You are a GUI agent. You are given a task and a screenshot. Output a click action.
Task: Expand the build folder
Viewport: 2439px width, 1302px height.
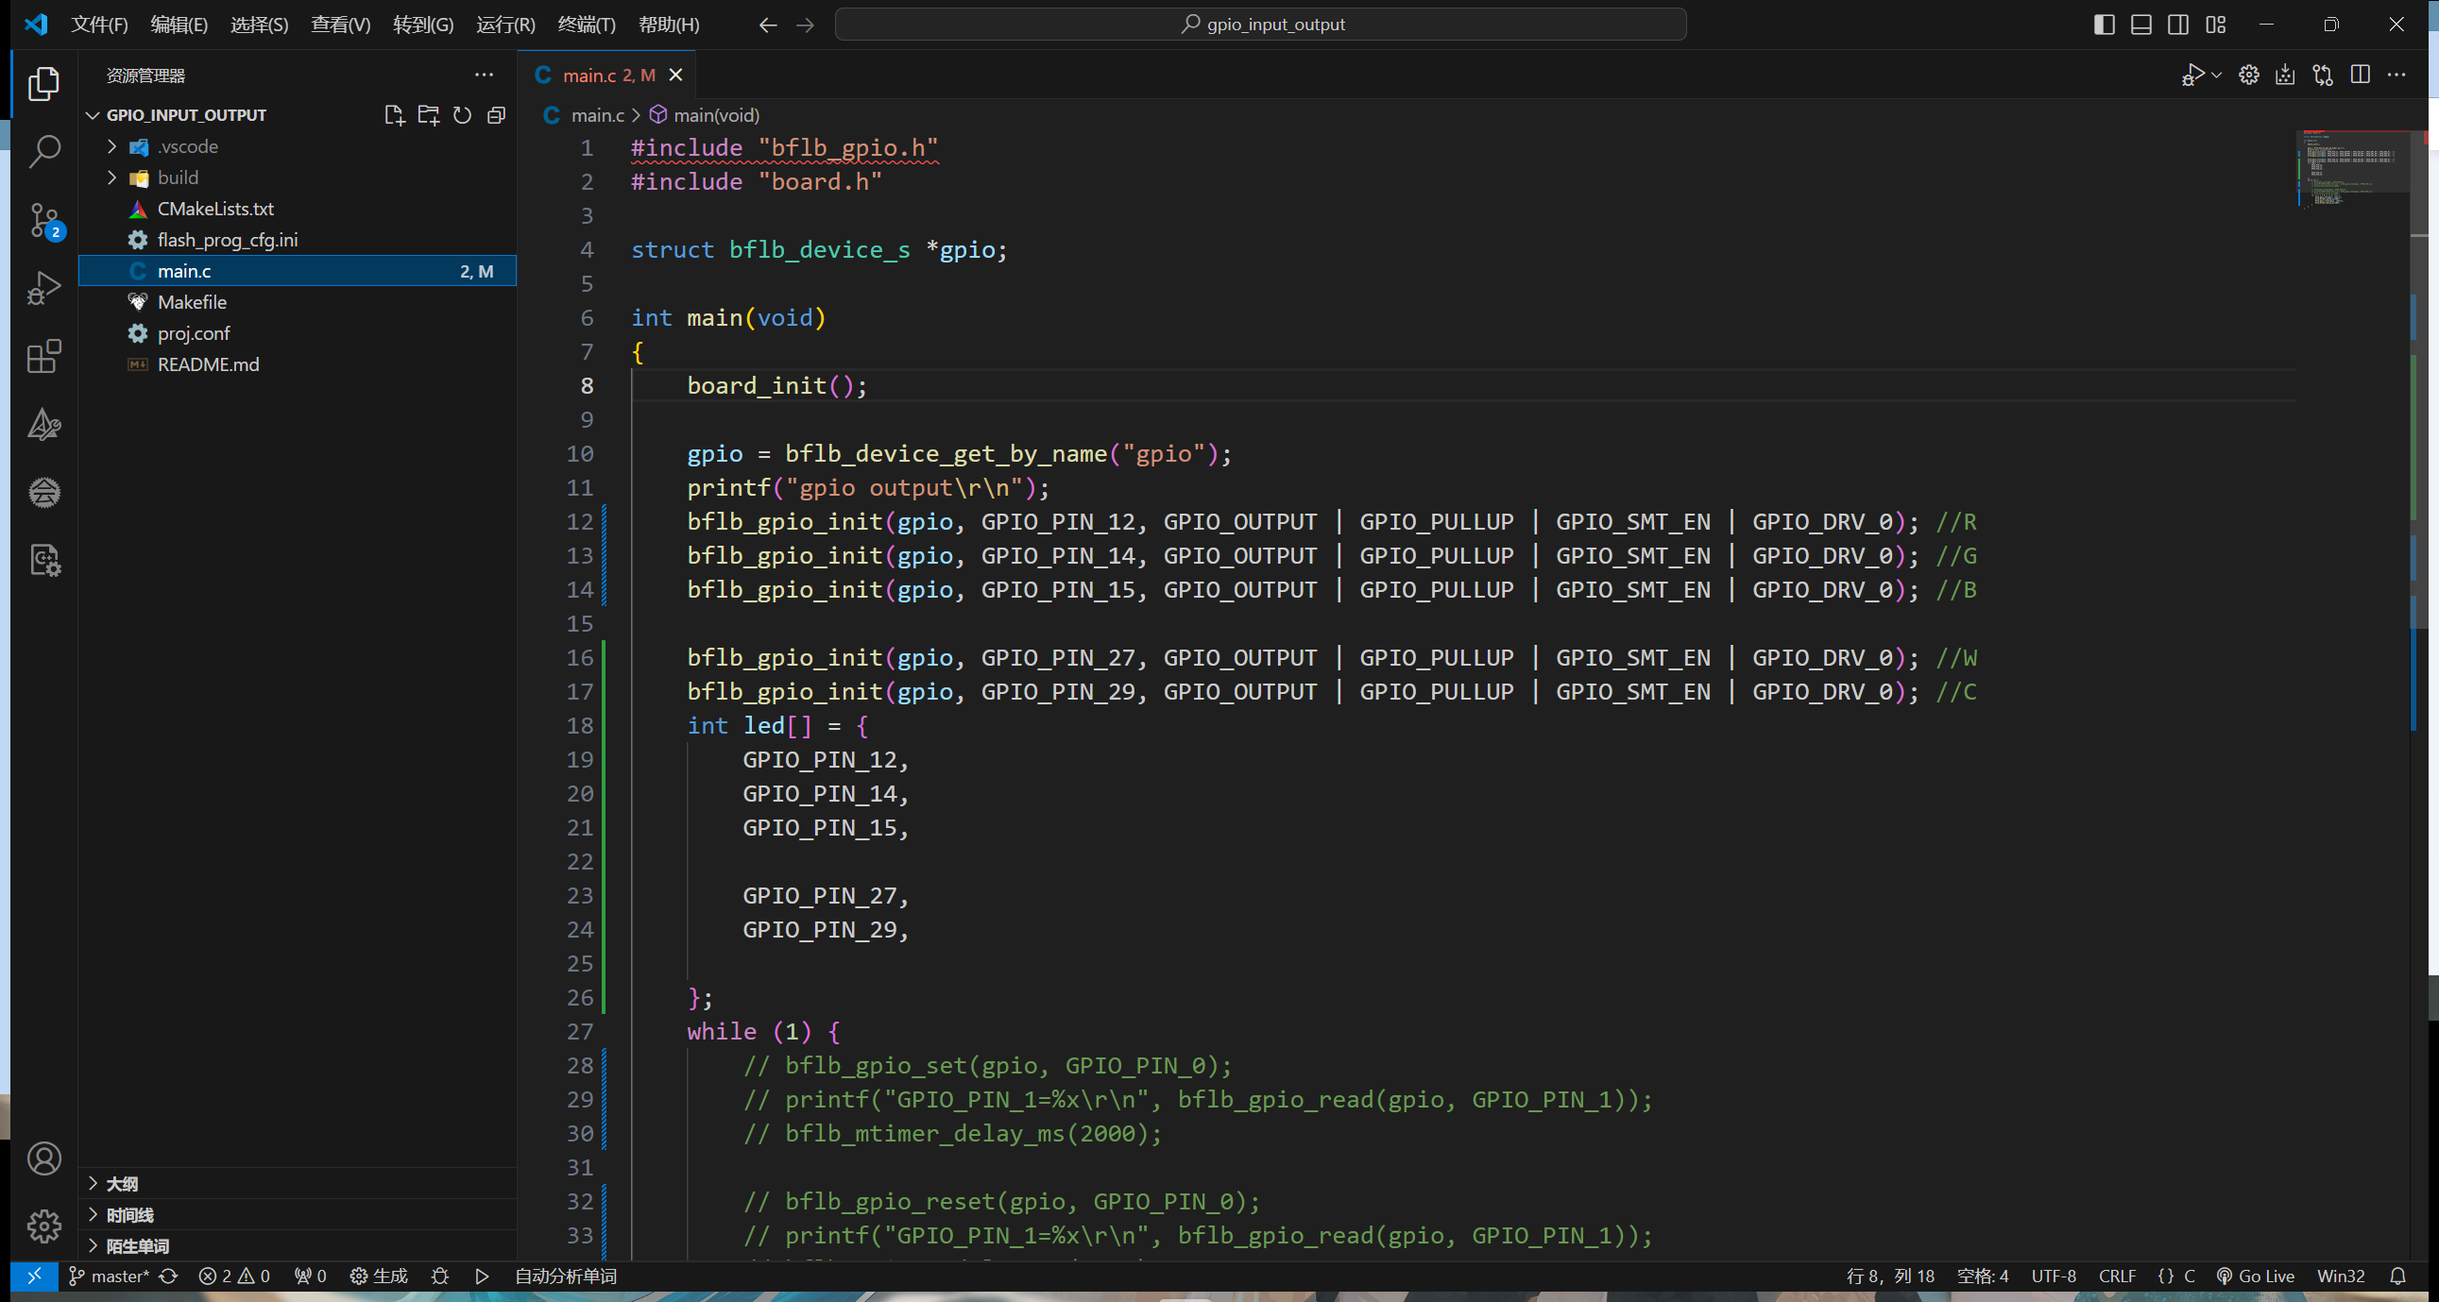[x=111, y=178]
